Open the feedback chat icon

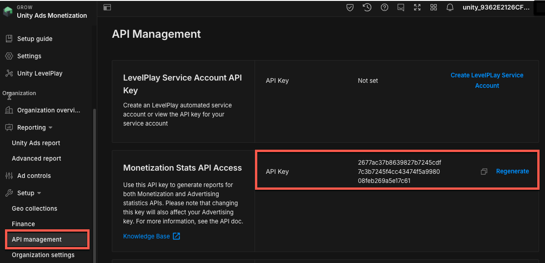pyautogui.click(x=400, y=7)
